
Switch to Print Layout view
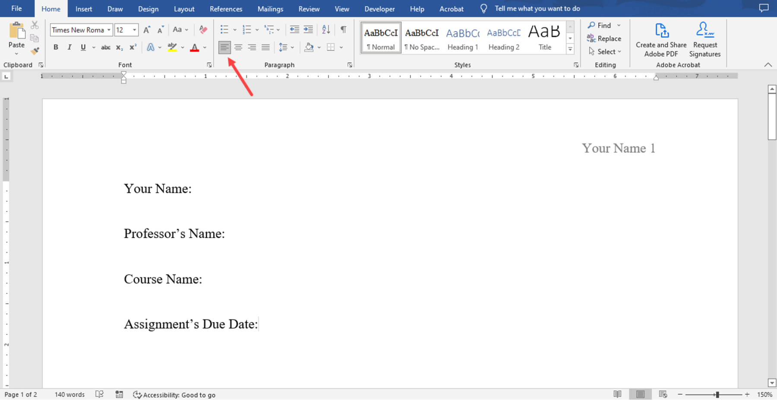click(x=640, y=394)
